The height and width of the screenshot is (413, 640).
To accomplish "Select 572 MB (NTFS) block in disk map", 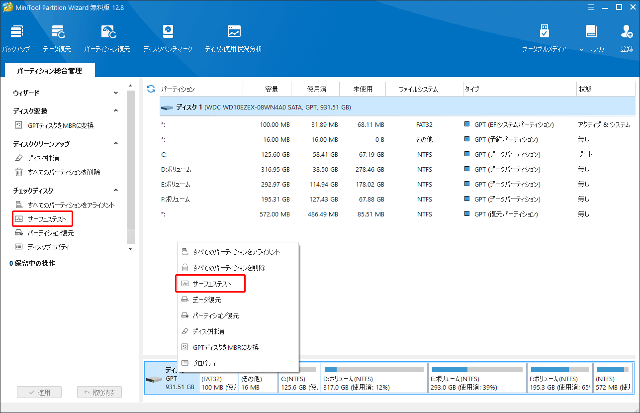I will point(613,378).
